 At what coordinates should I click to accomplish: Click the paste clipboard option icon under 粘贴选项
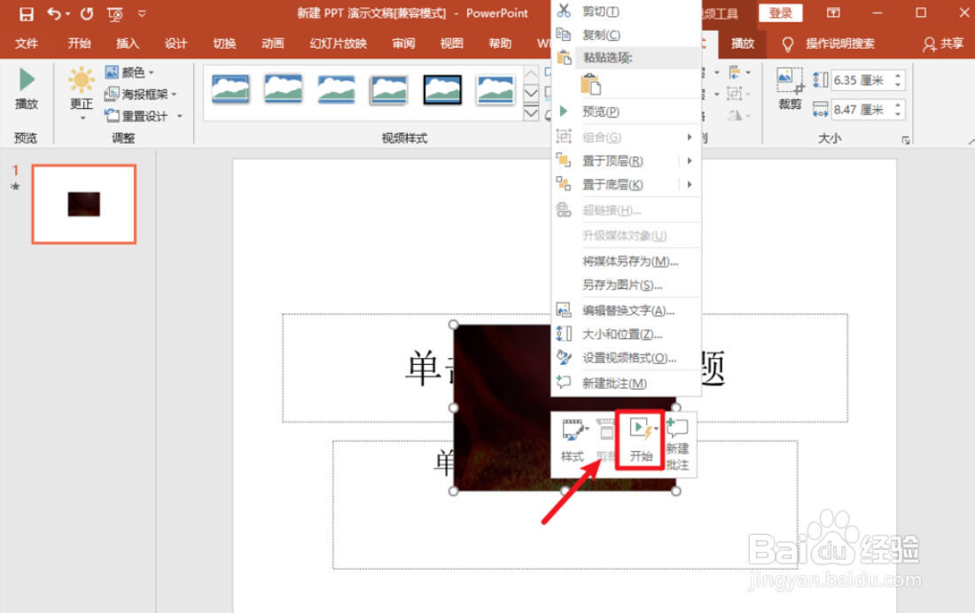[590, 84]
